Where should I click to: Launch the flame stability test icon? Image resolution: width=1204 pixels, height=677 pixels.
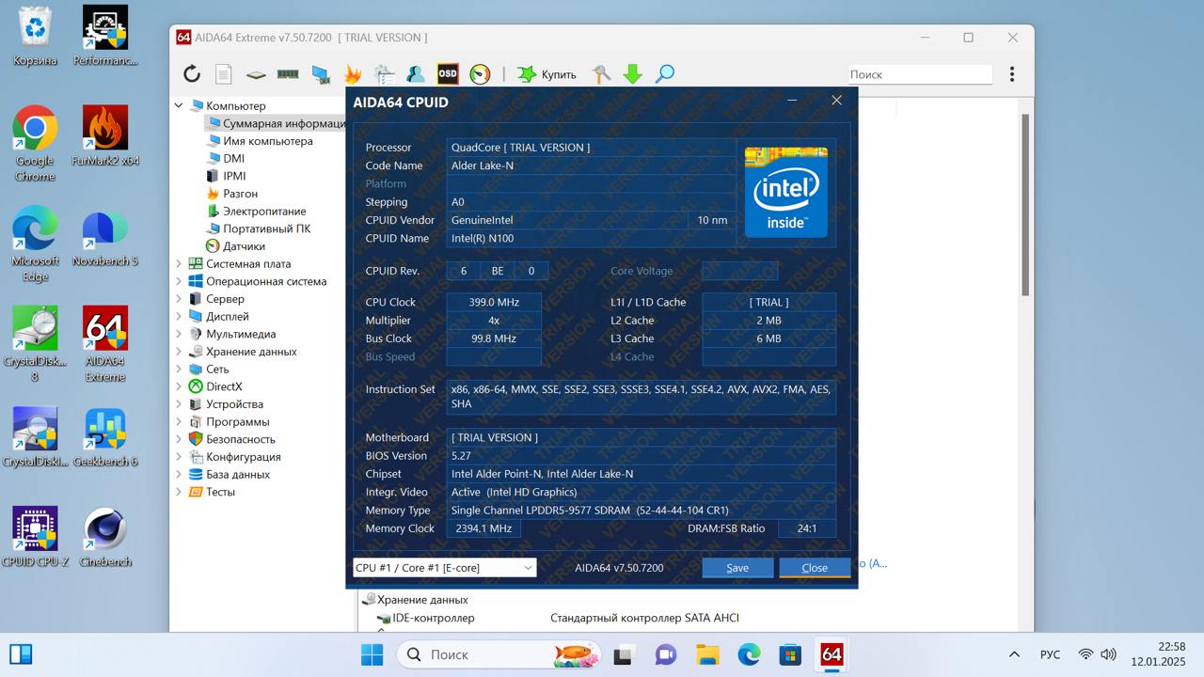353,74
